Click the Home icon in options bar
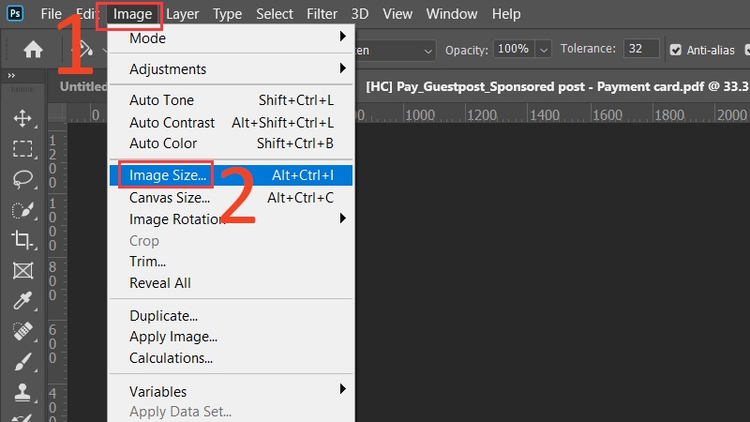 [x=33, y=50]
